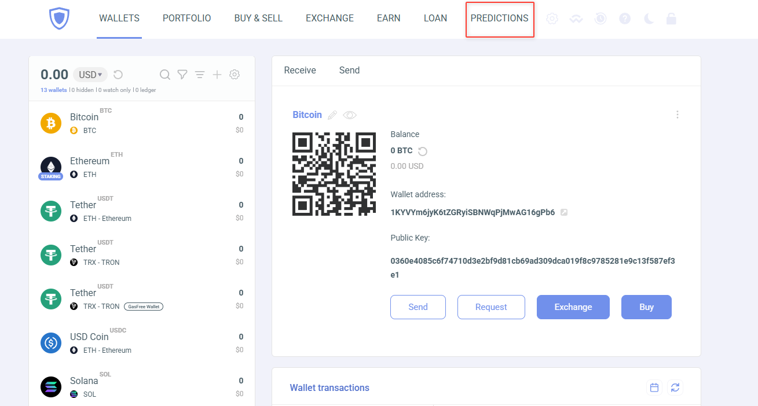Image resolution: width=758 pixels, height=406 pixels.
Task: Open the history clock icon in header
Action: (x=600, y=19)
